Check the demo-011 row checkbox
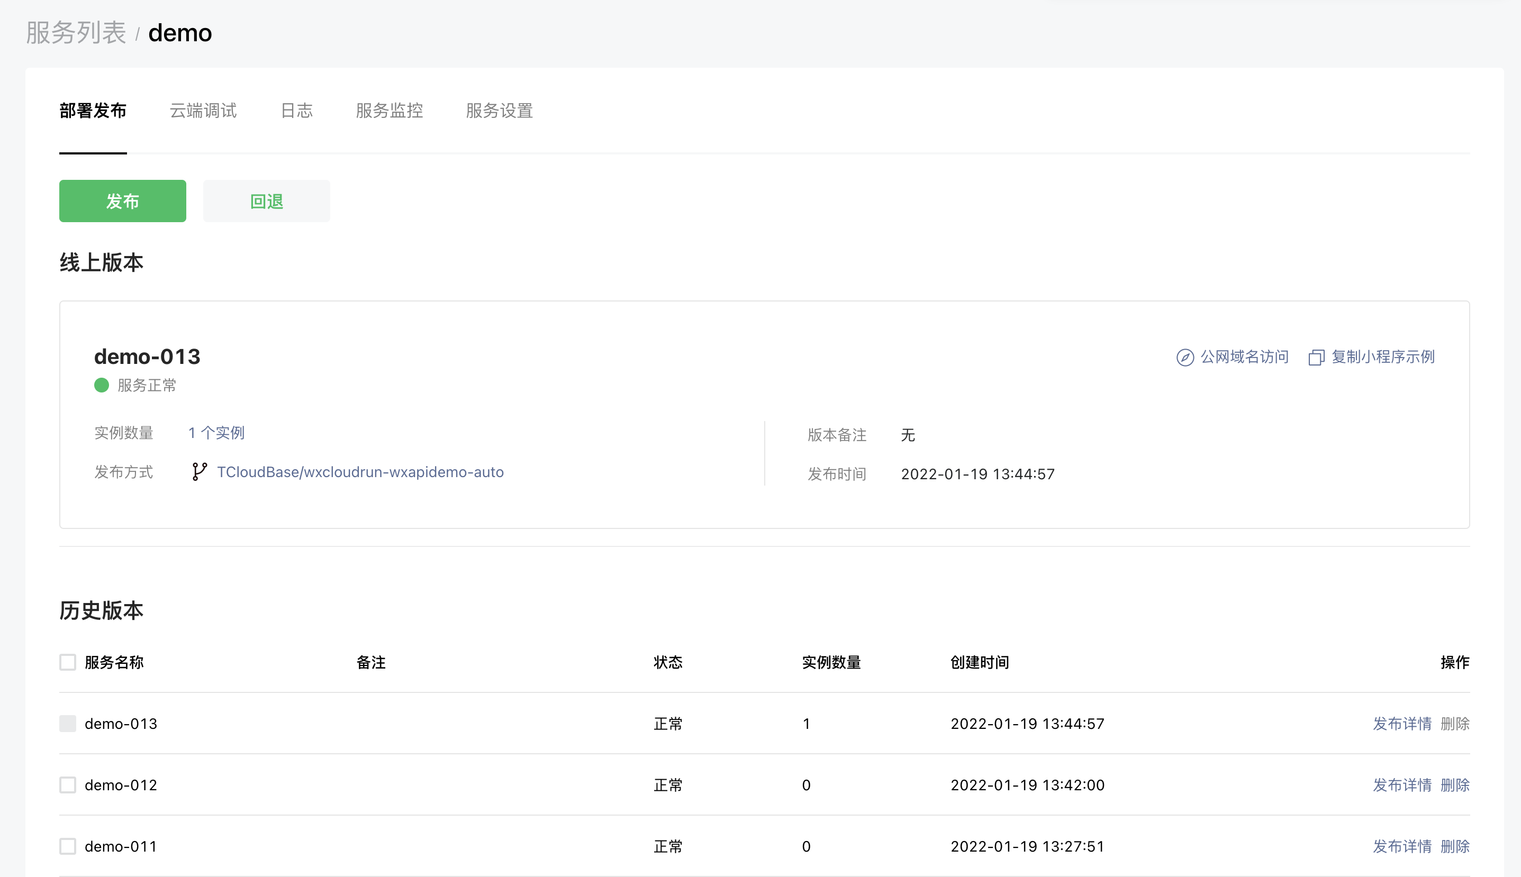Image resolution: width=1521 pixels, height=877 pixels. [68, 846]
